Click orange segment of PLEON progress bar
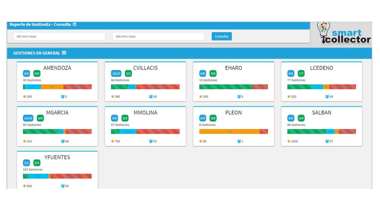 click(229, 131)
